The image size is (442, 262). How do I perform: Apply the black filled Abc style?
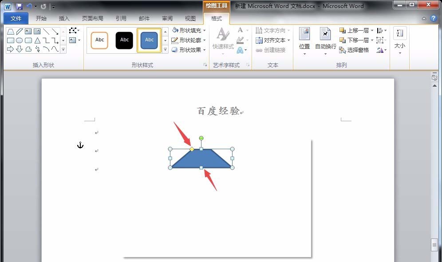[124, 40]
